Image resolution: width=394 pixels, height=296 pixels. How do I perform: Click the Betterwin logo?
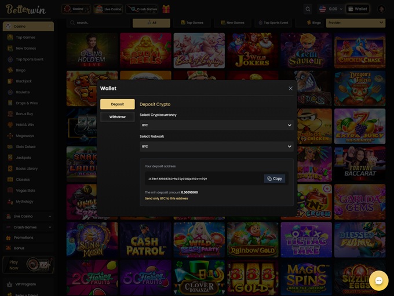(27, 9)
